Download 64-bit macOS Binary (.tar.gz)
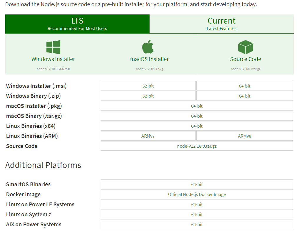This screenshot has height=234, width=305. point(197,116)
